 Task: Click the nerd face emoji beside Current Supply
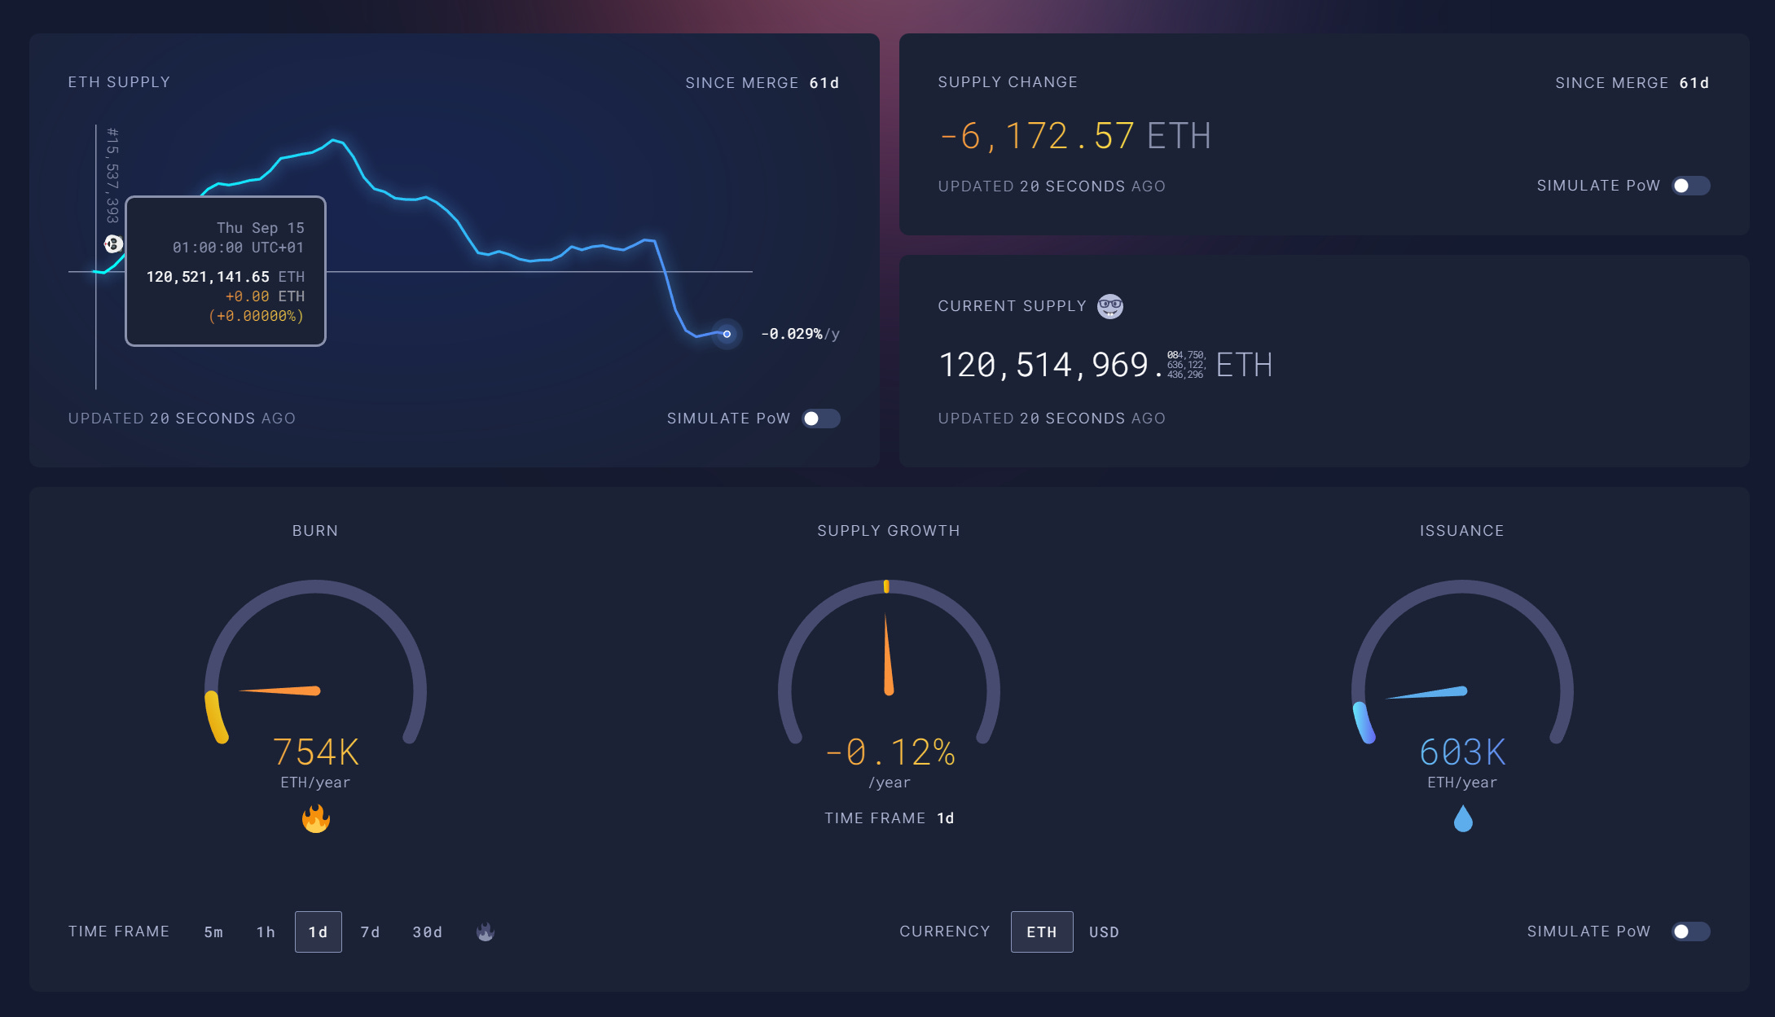1111,305
